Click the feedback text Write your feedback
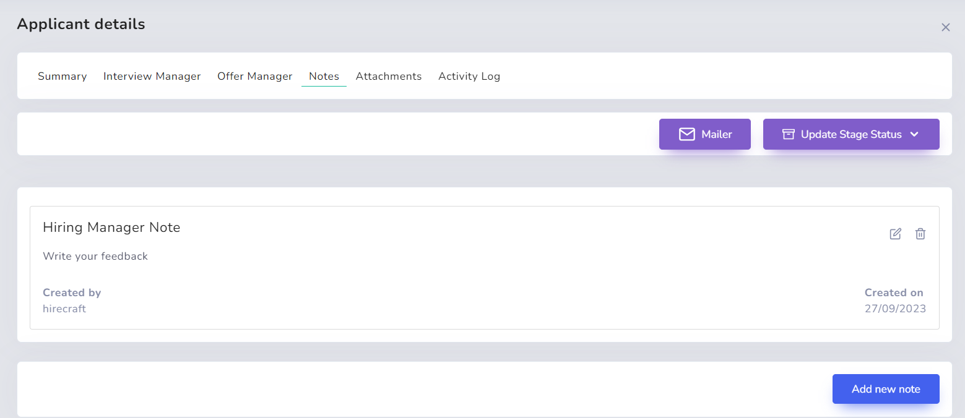Image resolution: width=965 pixels, height=418 pixels. (95, 255)
